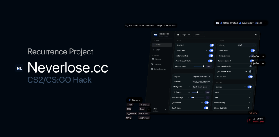
Task: Click the NL logo in the menu header
Action: (156, 35)
